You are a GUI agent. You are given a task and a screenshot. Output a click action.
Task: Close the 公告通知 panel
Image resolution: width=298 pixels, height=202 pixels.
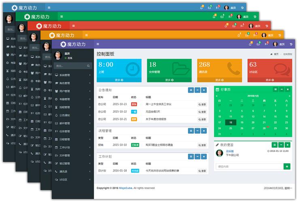(204, 90)
